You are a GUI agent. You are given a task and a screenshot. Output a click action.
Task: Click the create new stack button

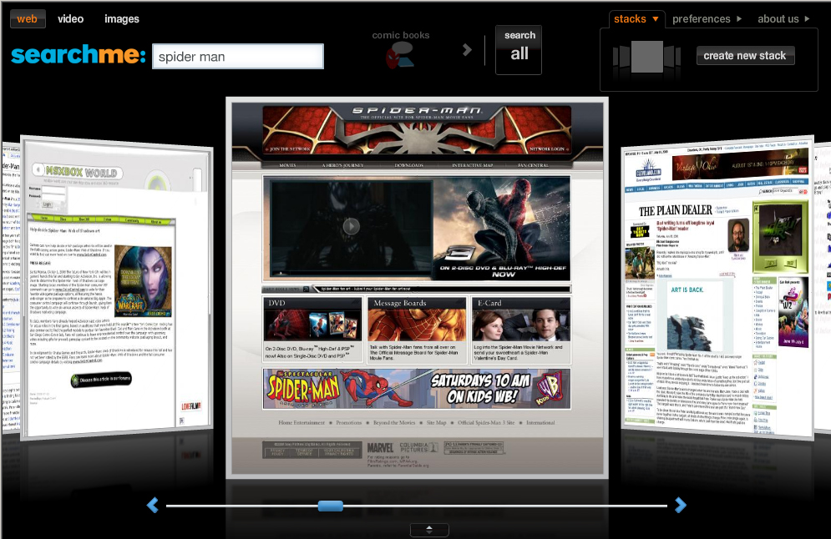745,56
